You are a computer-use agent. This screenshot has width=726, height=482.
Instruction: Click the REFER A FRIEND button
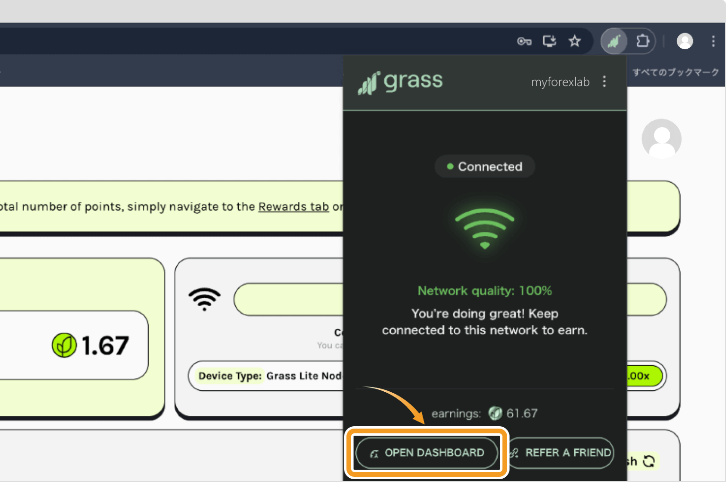(561, 453)
